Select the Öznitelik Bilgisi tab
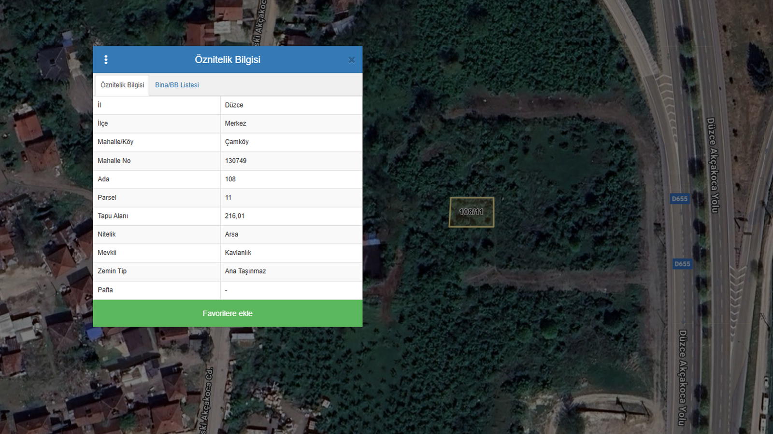This screenshot has width=773, height=434. [x=122, y=85]
